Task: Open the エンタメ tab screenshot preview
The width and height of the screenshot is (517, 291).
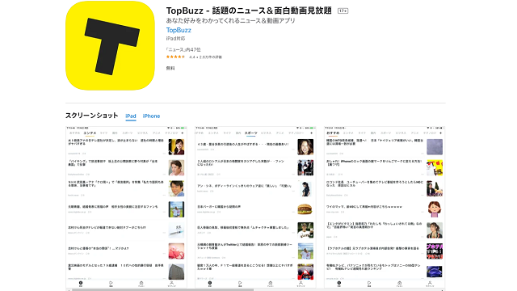Action: click(x=126, y=207)
